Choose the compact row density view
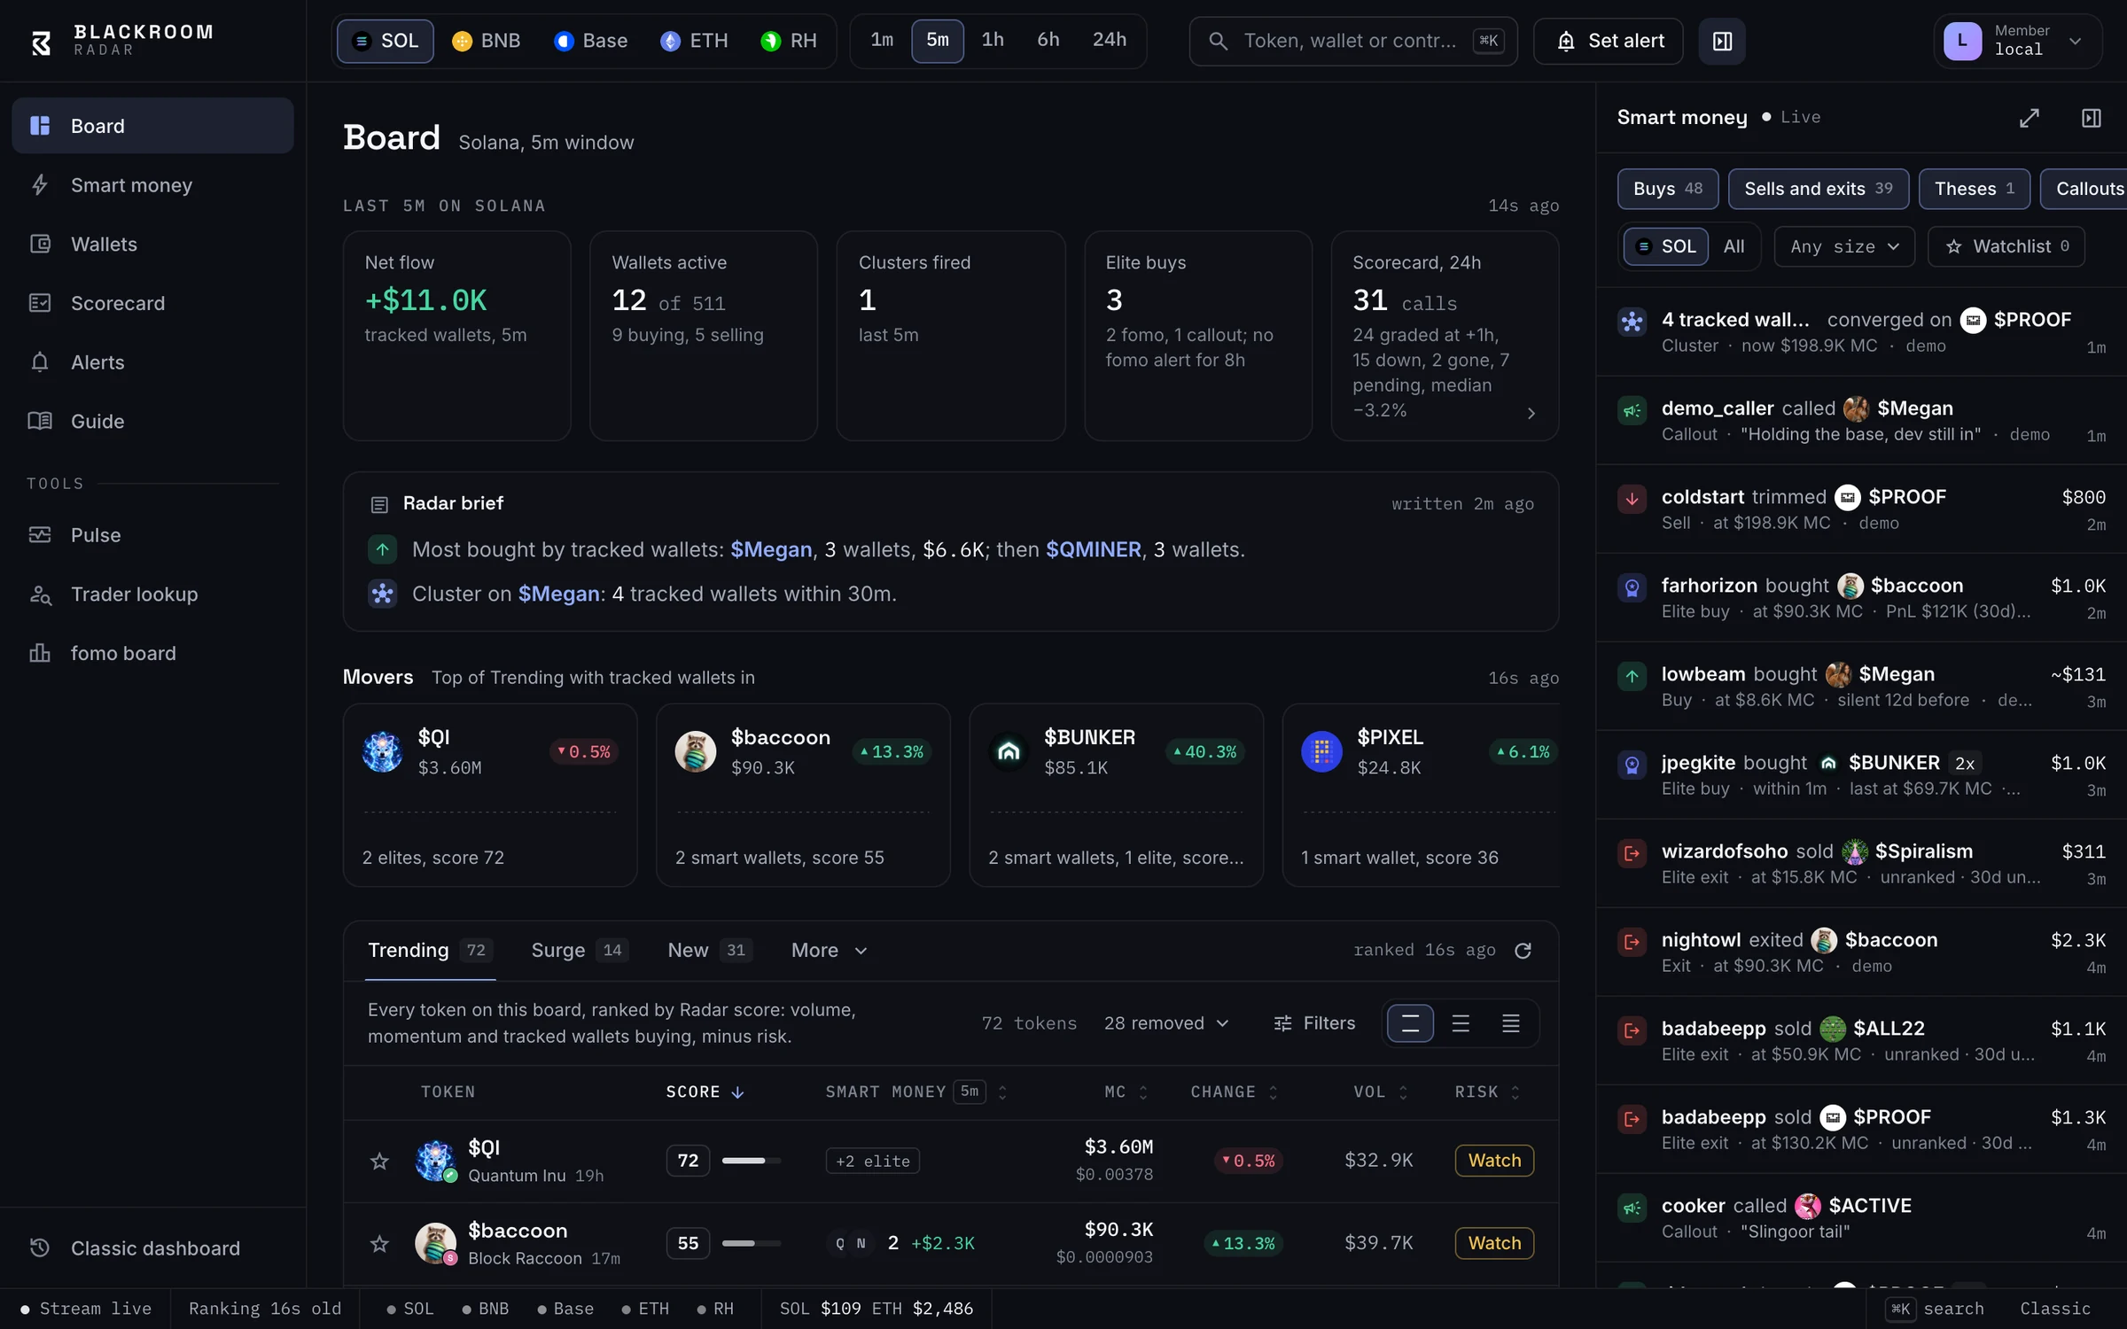The width and height of the screenshot is (2127, 1329). click(1511, 1023)
